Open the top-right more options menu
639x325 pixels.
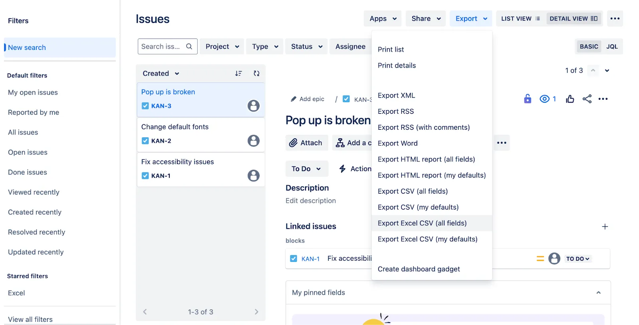pos(615,18)
